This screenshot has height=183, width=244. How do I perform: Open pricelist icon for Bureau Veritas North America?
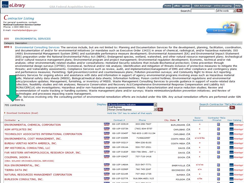coord(218,143)
